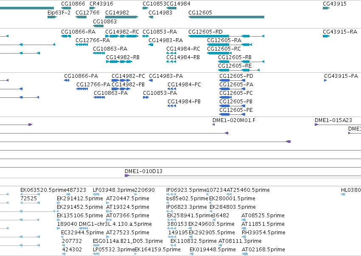Image resolution: width=361 pixels, height=256 pixels.
Task: Click EST AT19324.5prime
Action: tap(128, 207)
